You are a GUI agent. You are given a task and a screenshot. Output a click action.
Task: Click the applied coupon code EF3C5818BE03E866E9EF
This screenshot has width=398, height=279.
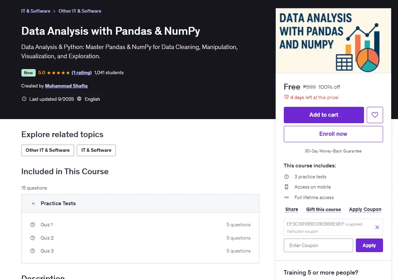pyautogui.click(x=315, y=224)
